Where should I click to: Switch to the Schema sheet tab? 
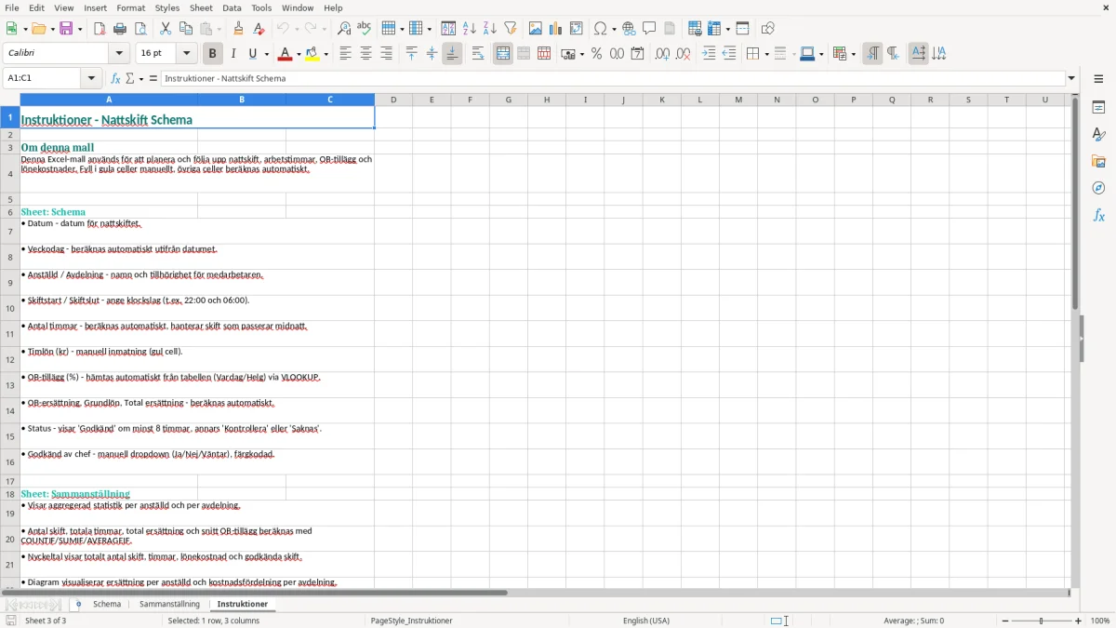pos(107,604)
